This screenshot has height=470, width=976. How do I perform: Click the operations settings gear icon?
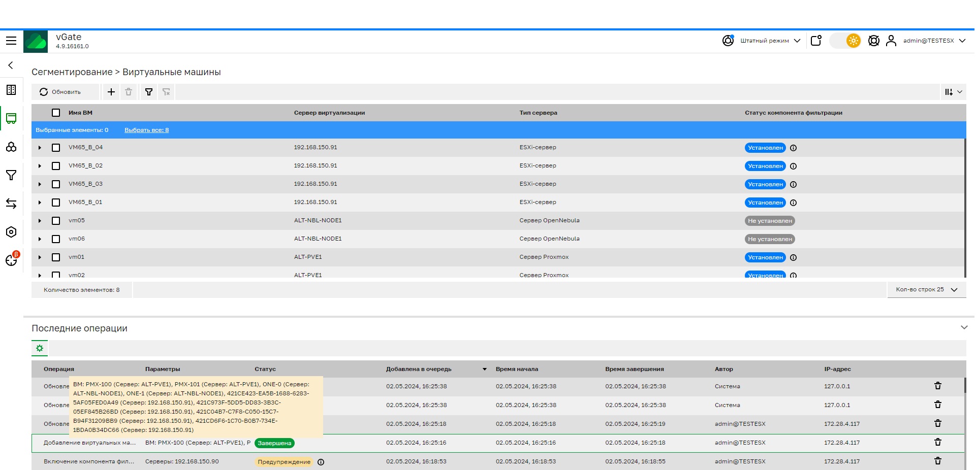pyautogui.click(x=40, y=348)
